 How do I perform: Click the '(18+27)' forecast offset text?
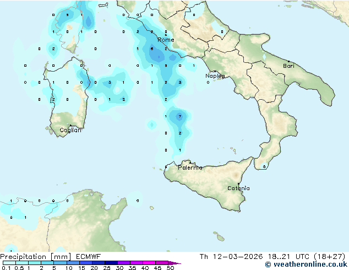point(329,257)
